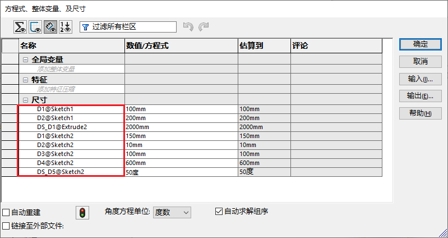Screen dimensions: 448x238
Task: Open 帮助(H) button
Action: (421, 113)
